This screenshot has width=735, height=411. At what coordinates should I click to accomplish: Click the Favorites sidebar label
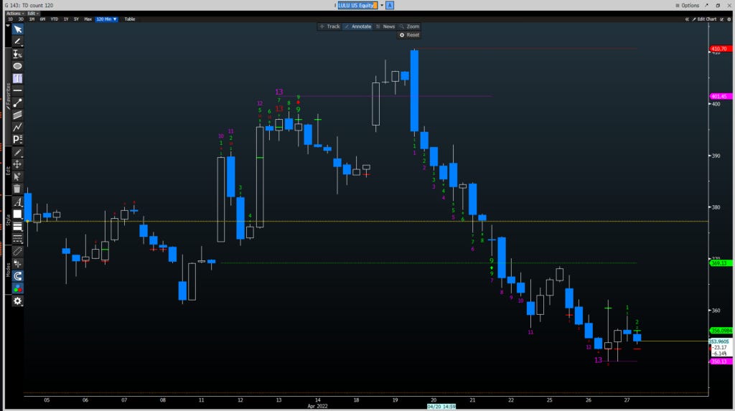(8, 97)
